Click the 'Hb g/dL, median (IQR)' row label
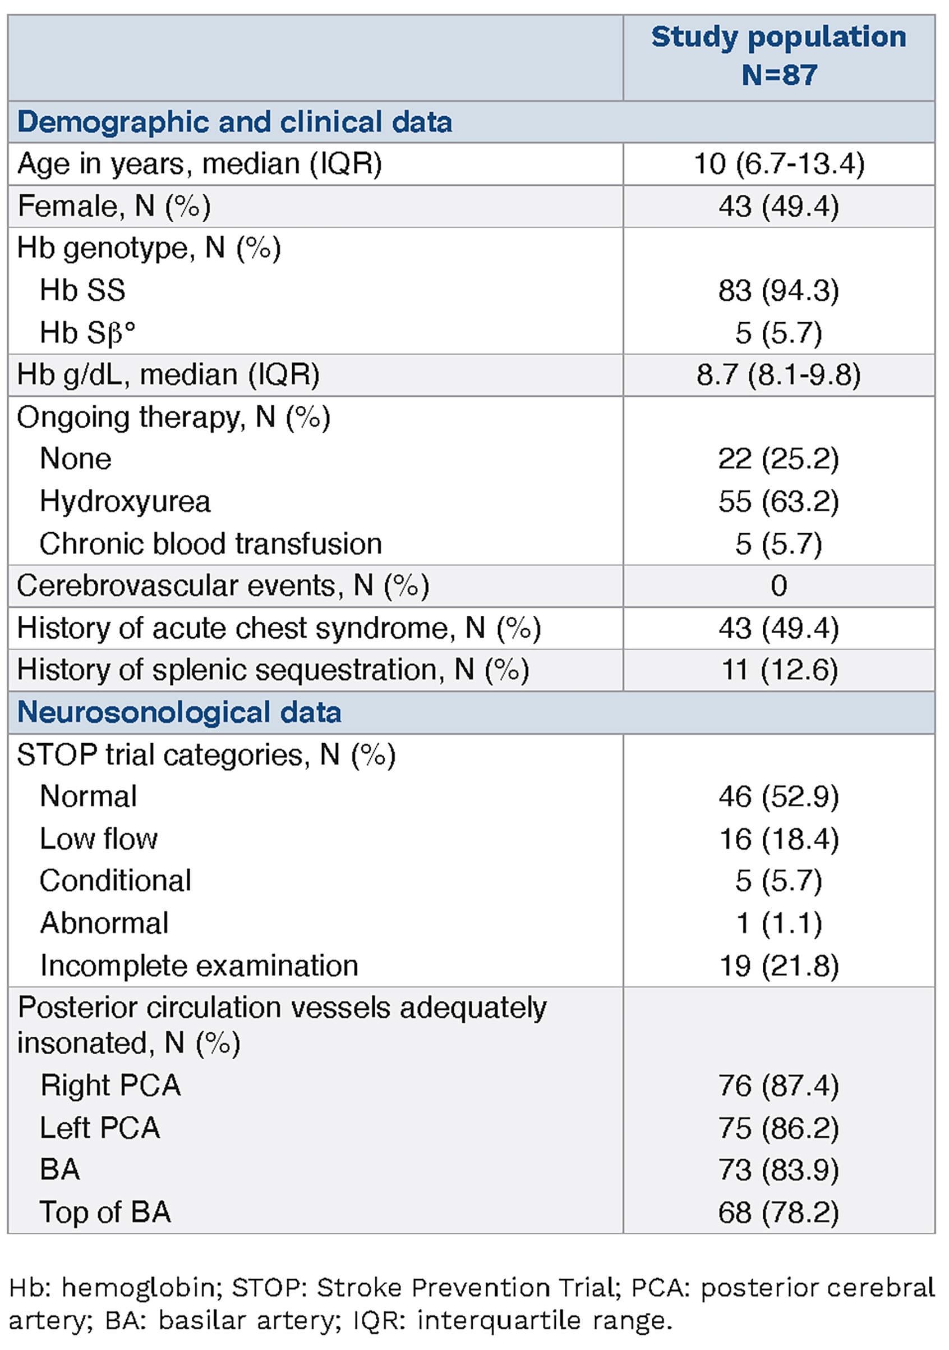This screenshot has height=1350, width=949. point(168,374)
